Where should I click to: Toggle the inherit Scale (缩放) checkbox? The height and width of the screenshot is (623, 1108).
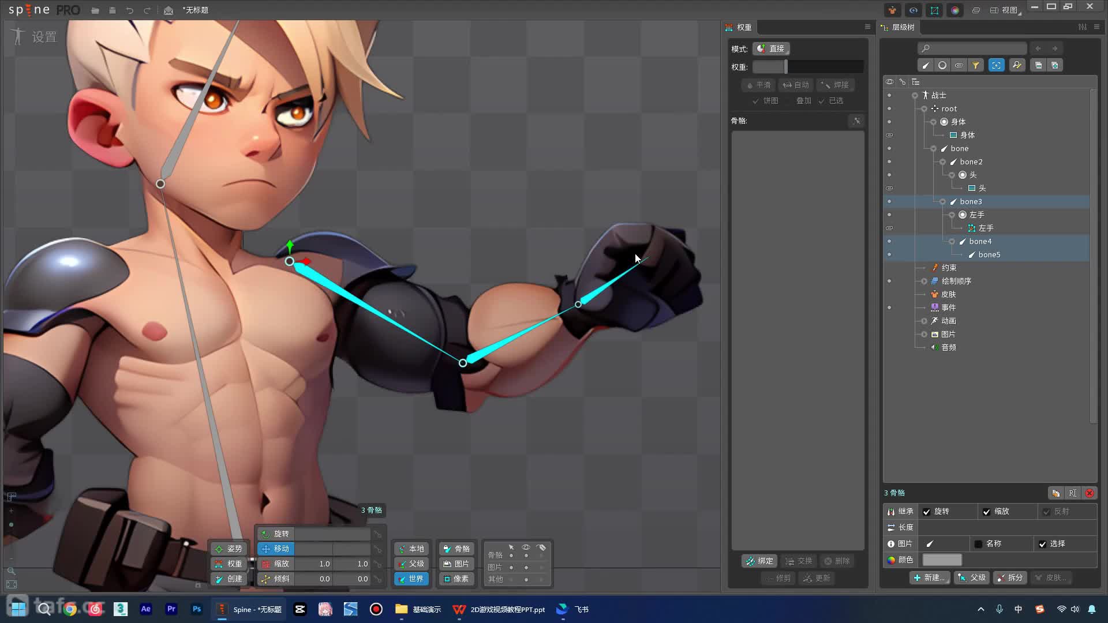[x=987, y=512]
